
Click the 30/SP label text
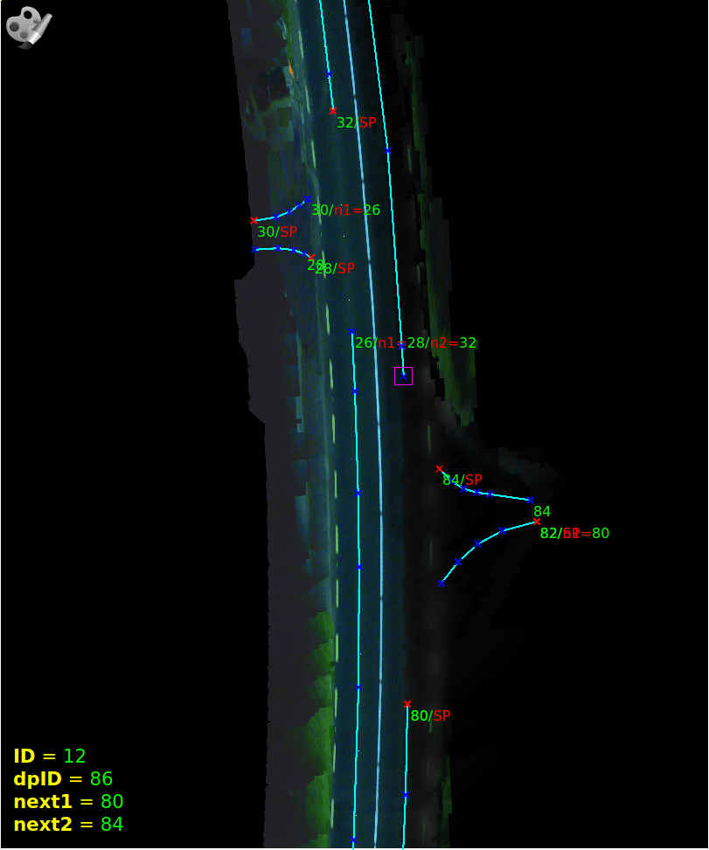coord(277,232)
